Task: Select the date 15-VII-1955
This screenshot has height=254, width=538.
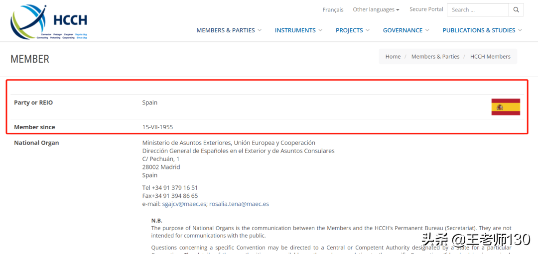Action: [157, 127]
